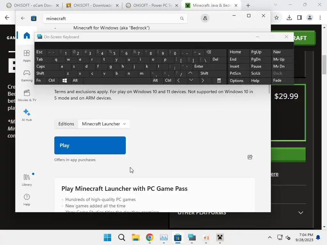Click the up arrow key on keyboard

click(190, 73)
